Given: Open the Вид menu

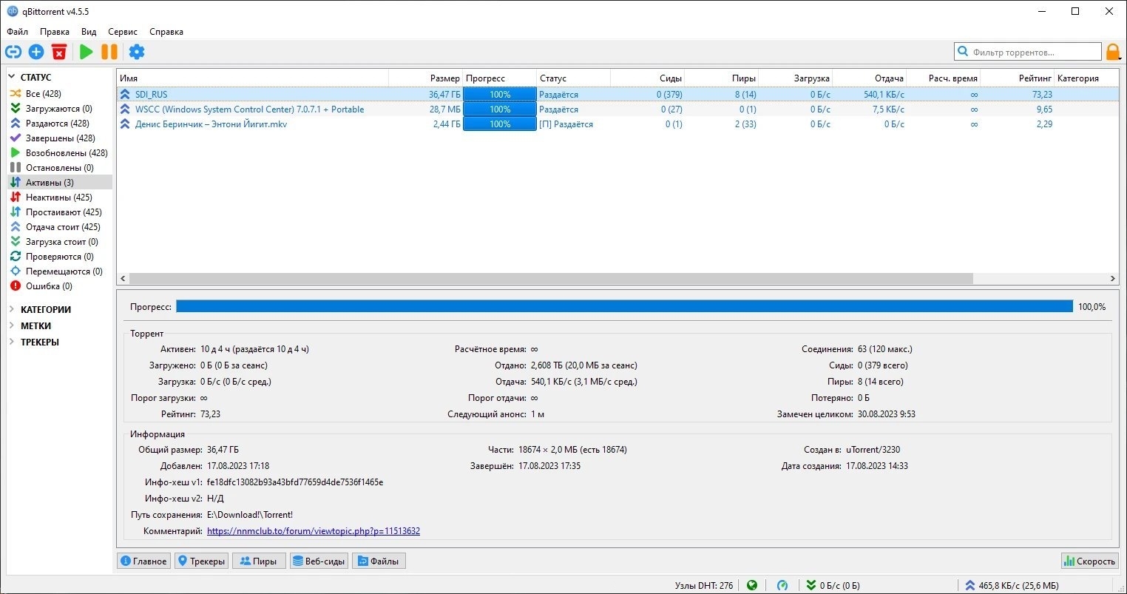Looking at the screenshot, I should [89, 32].
